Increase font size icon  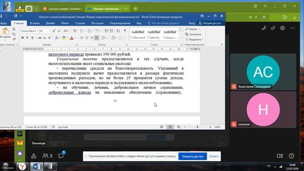(x=54, y=31)
